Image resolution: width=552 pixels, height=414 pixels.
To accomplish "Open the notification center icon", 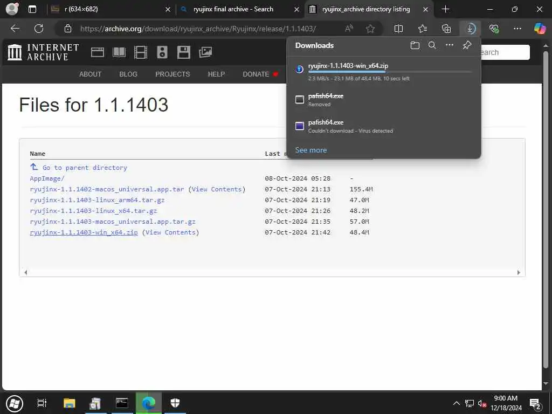I will 535,404.
